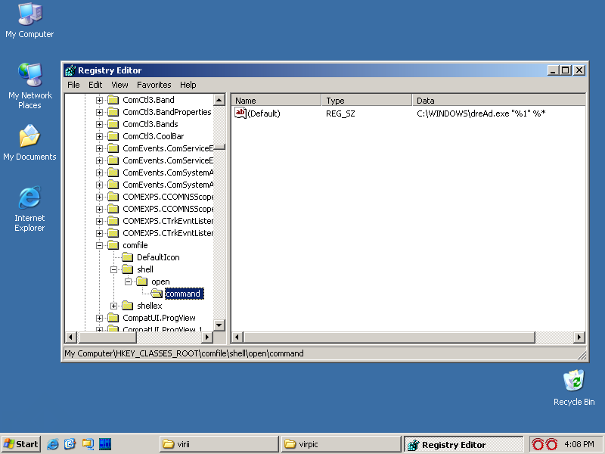Expand the ComCtl3.CoolBar key
The width and height of the screenshot is (605, 454).
99,136
